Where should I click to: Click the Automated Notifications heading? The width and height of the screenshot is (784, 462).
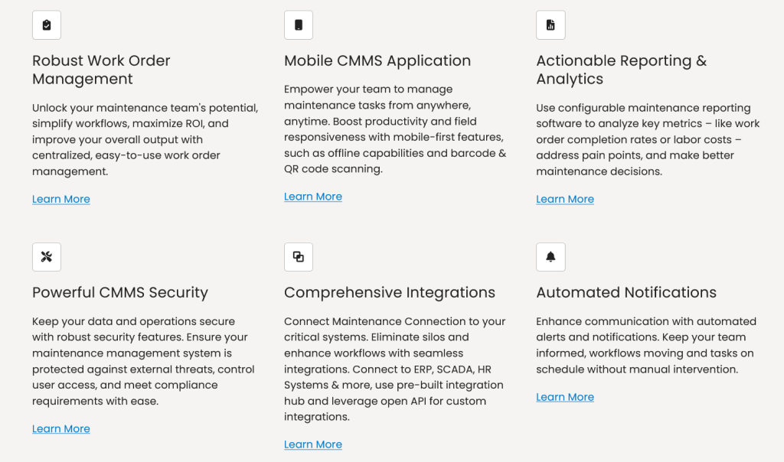tap(626, 292)
